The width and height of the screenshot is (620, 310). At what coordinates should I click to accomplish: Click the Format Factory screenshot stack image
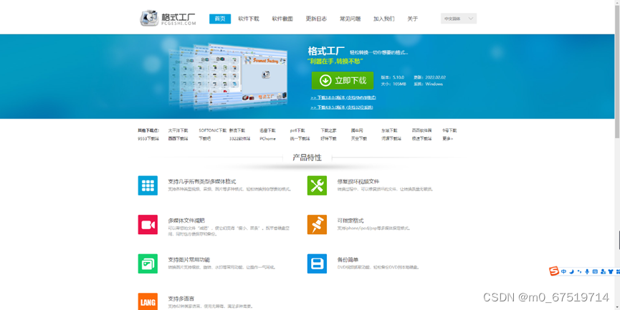point(228,76)
